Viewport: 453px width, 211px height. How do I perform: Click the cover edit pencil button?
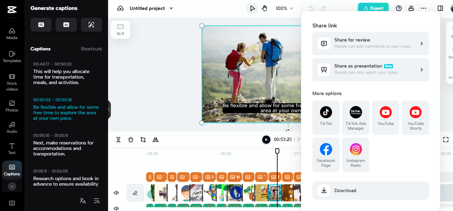coord(135,193)
